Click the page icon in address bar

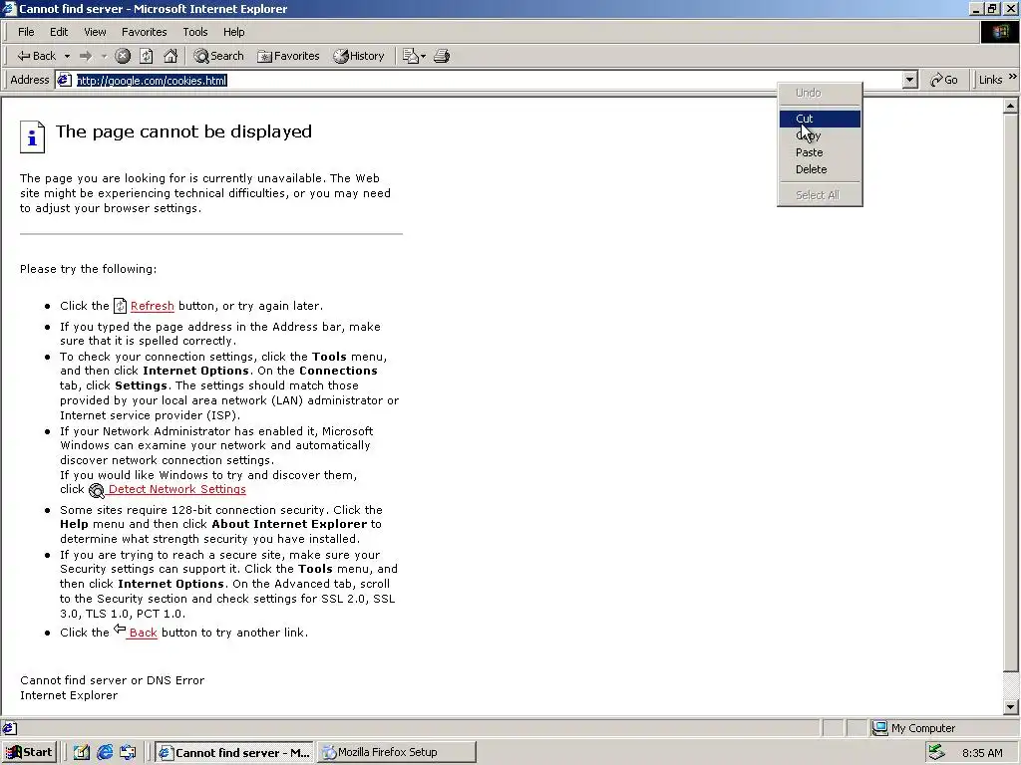pos(64,80)
